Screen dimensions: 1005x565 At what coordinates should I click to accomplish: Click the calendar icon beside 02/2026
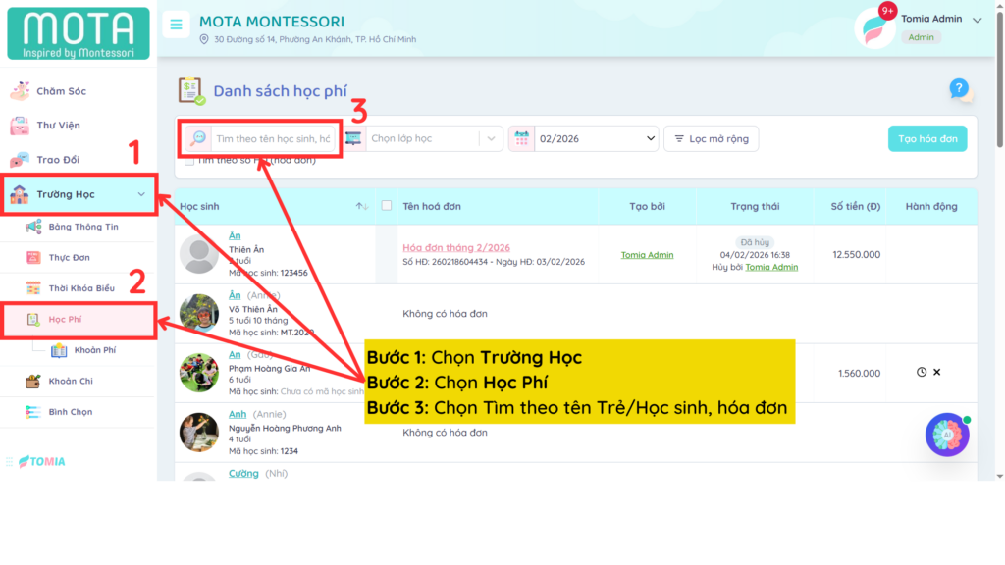pos(521,139)
